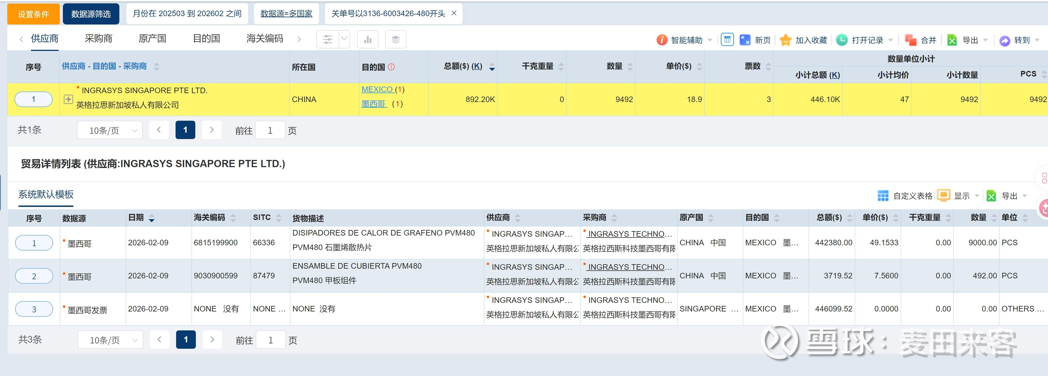This screenshot has width=1048, height=376.
Task: Open the MEXICO destination country link
Action: (x=377, y=90)
